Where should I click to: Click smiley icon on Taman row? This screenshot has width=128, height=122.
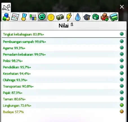pos(122,99)
